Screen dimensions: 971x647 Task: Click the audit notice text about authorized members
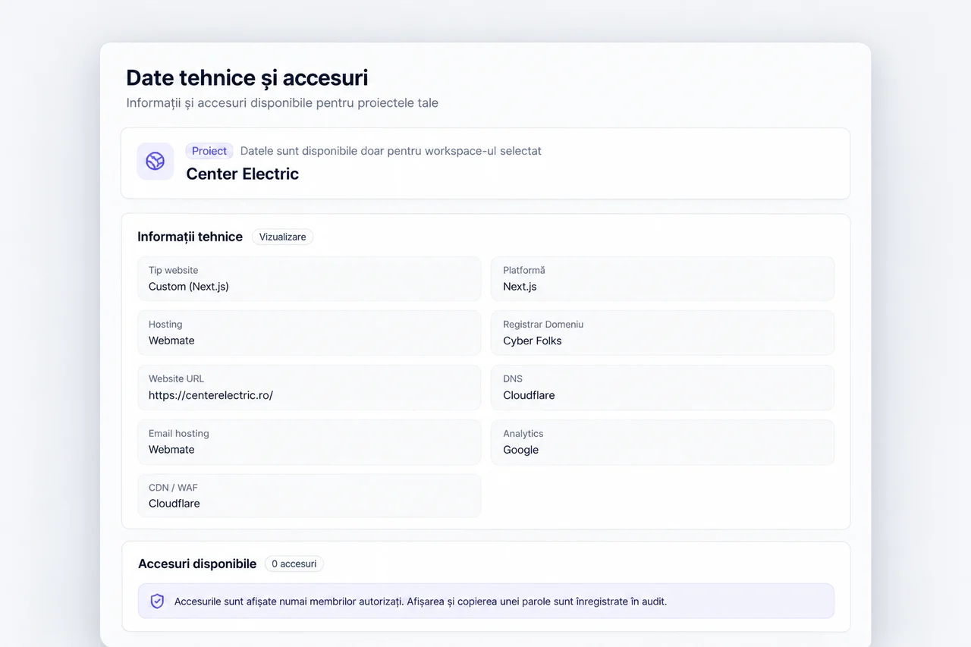click(420, 601)
